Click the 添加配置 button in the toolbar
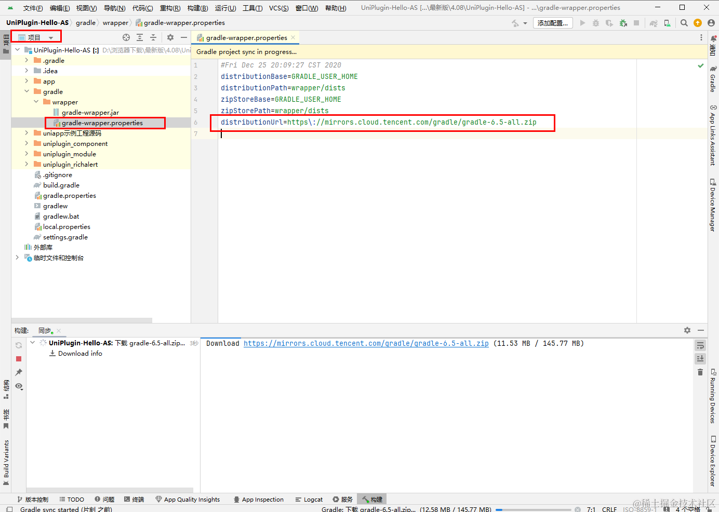This screenshot has height=512, width=719. [552, 23]
